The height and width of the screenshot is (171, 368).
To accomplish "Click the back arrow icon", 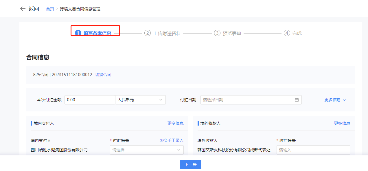I will pyautogui.click(x=23, y=9).
